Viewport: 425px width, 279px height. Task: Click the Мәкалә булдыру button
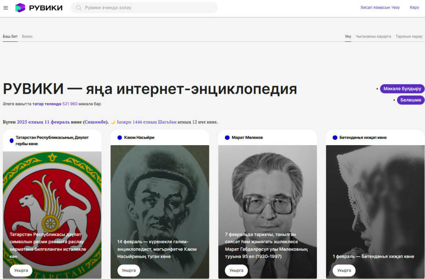point(402,89)
